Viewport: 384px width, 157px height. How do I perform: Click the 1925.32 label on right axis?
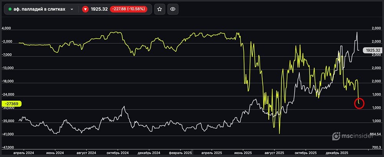click(x=373, y=50)
